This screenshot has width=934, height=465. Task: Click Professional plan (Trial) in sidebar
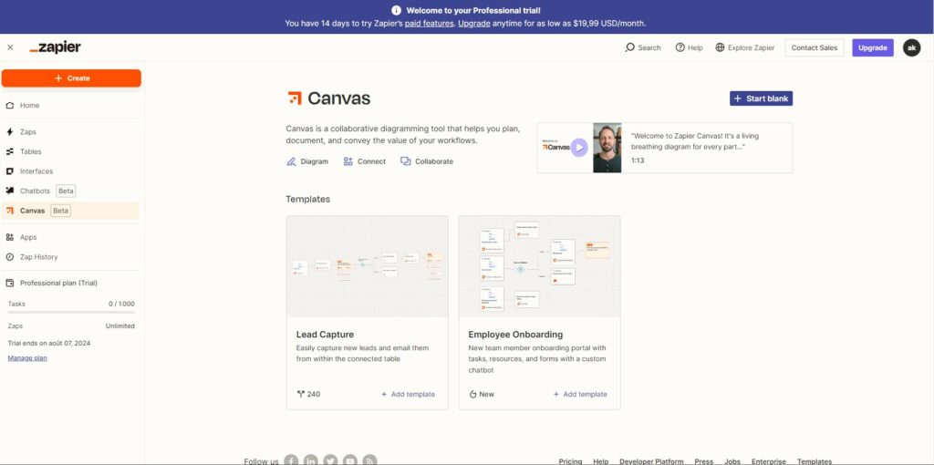(58, 284)
